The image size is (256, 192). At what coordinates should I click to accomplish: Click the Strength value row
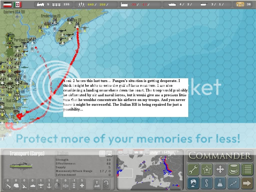(x=83, y=160)
